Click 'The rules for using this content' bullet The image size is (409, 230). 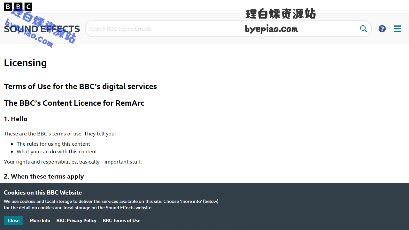[53, 144]
